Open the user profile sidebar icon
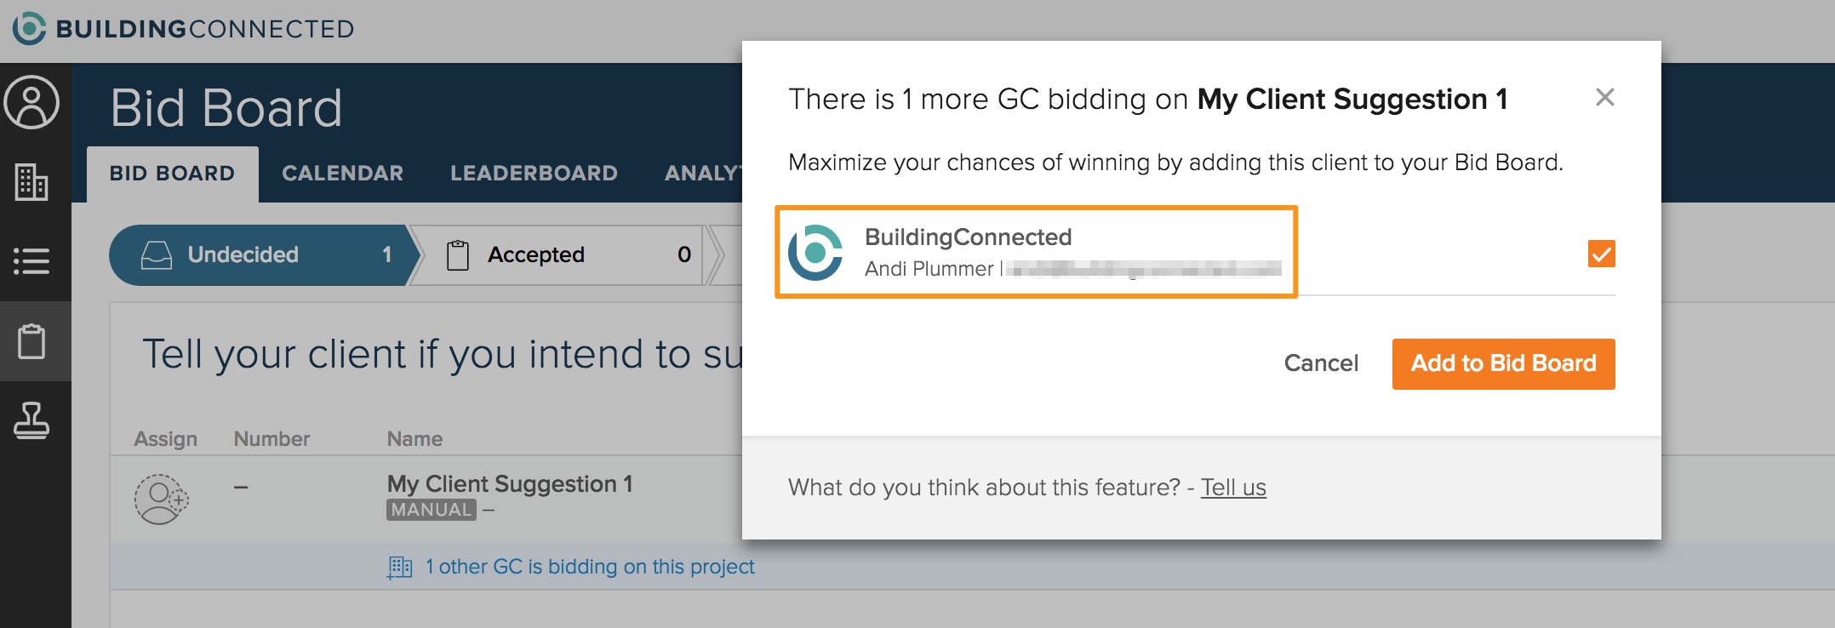 (32, 103)
